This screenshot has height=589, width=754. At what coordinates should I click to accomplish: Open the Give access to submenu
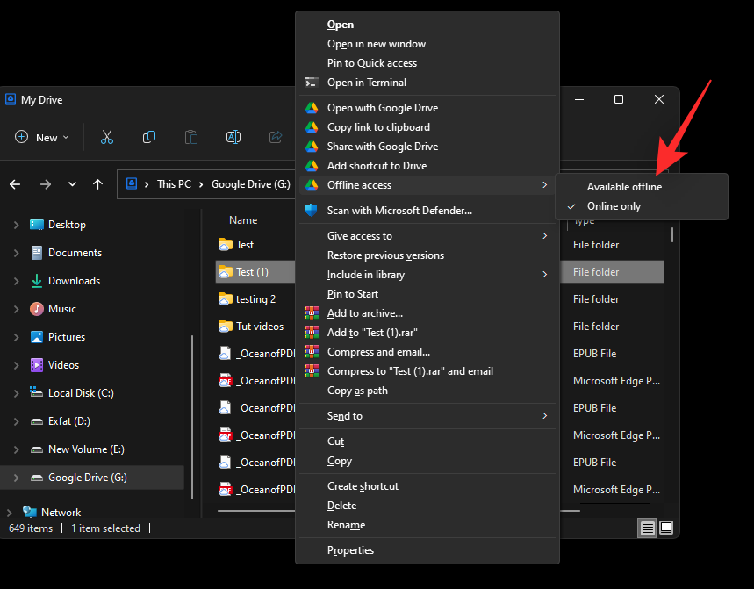[427, 236]
